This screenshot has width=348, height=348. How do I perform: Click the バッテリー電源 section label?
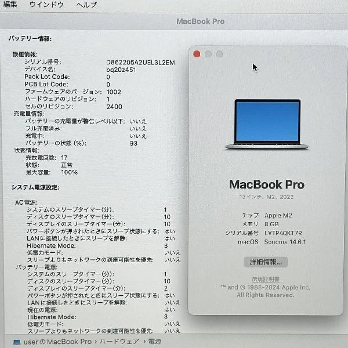[37, 267]
